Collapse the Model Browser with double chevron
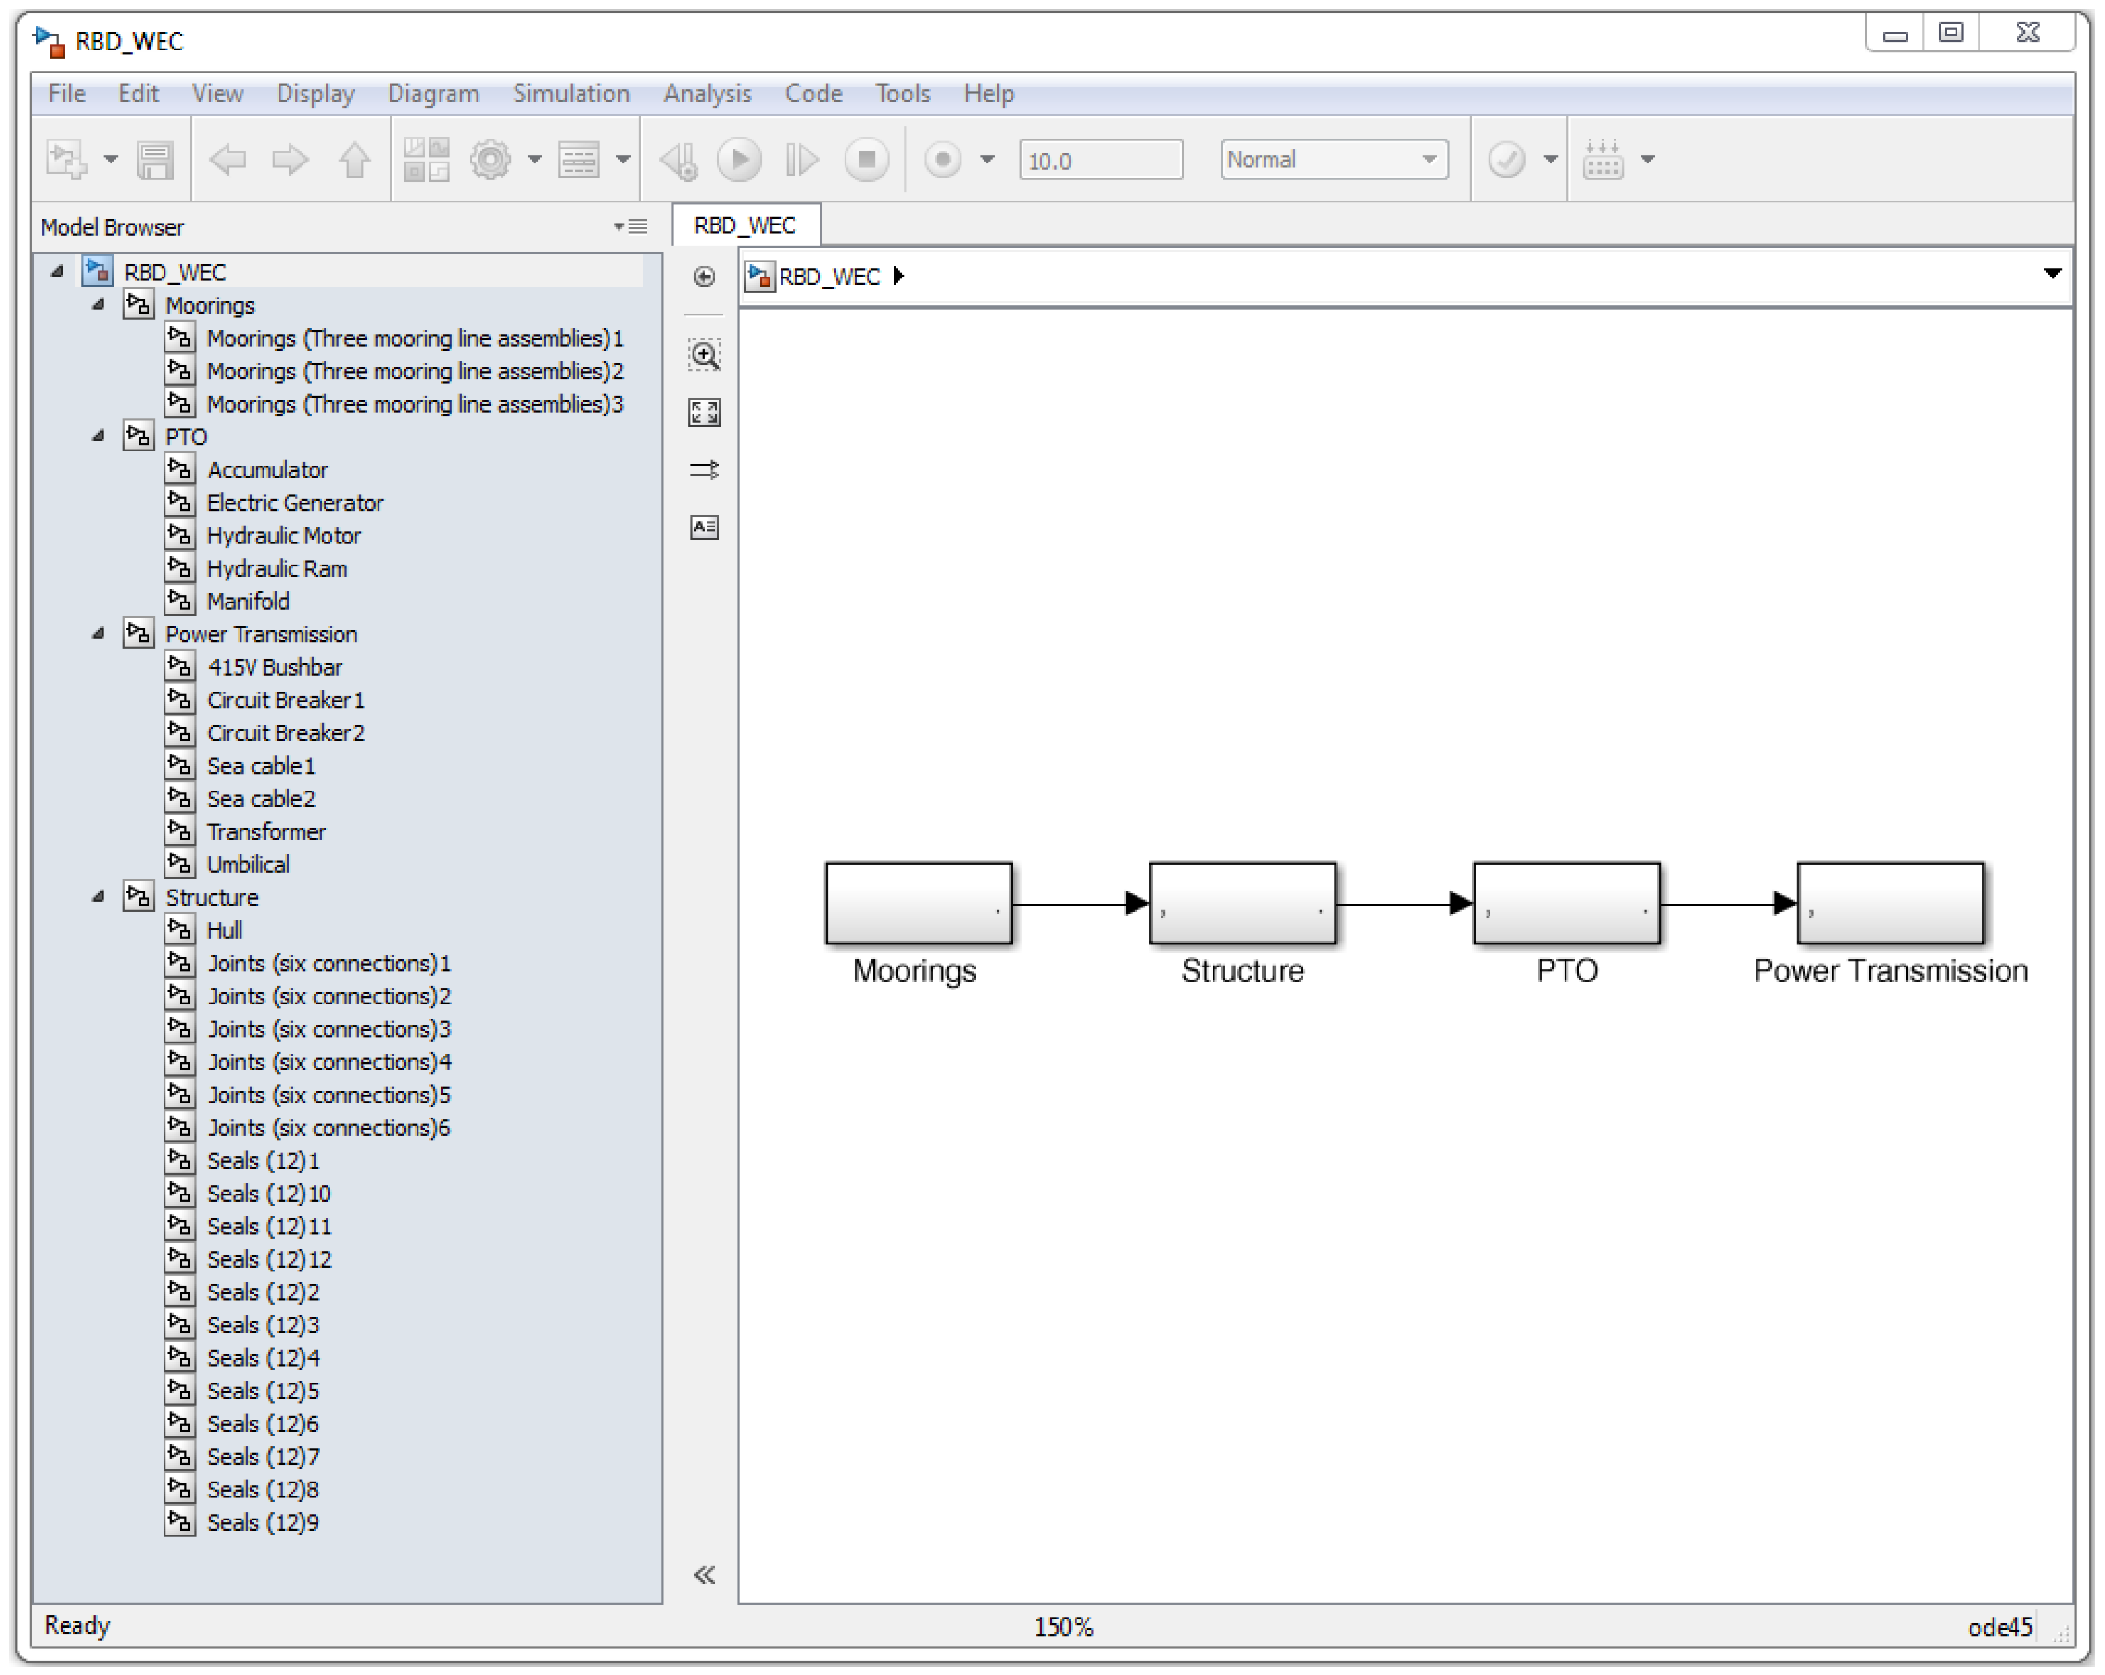The height and width of the screenshot is (1675, 2105). pos(704,1573)
